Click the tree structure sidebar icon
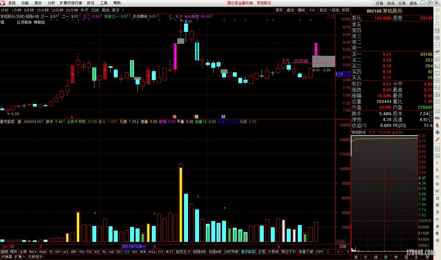Screen dimensions: 441x260 coord(437,73)
